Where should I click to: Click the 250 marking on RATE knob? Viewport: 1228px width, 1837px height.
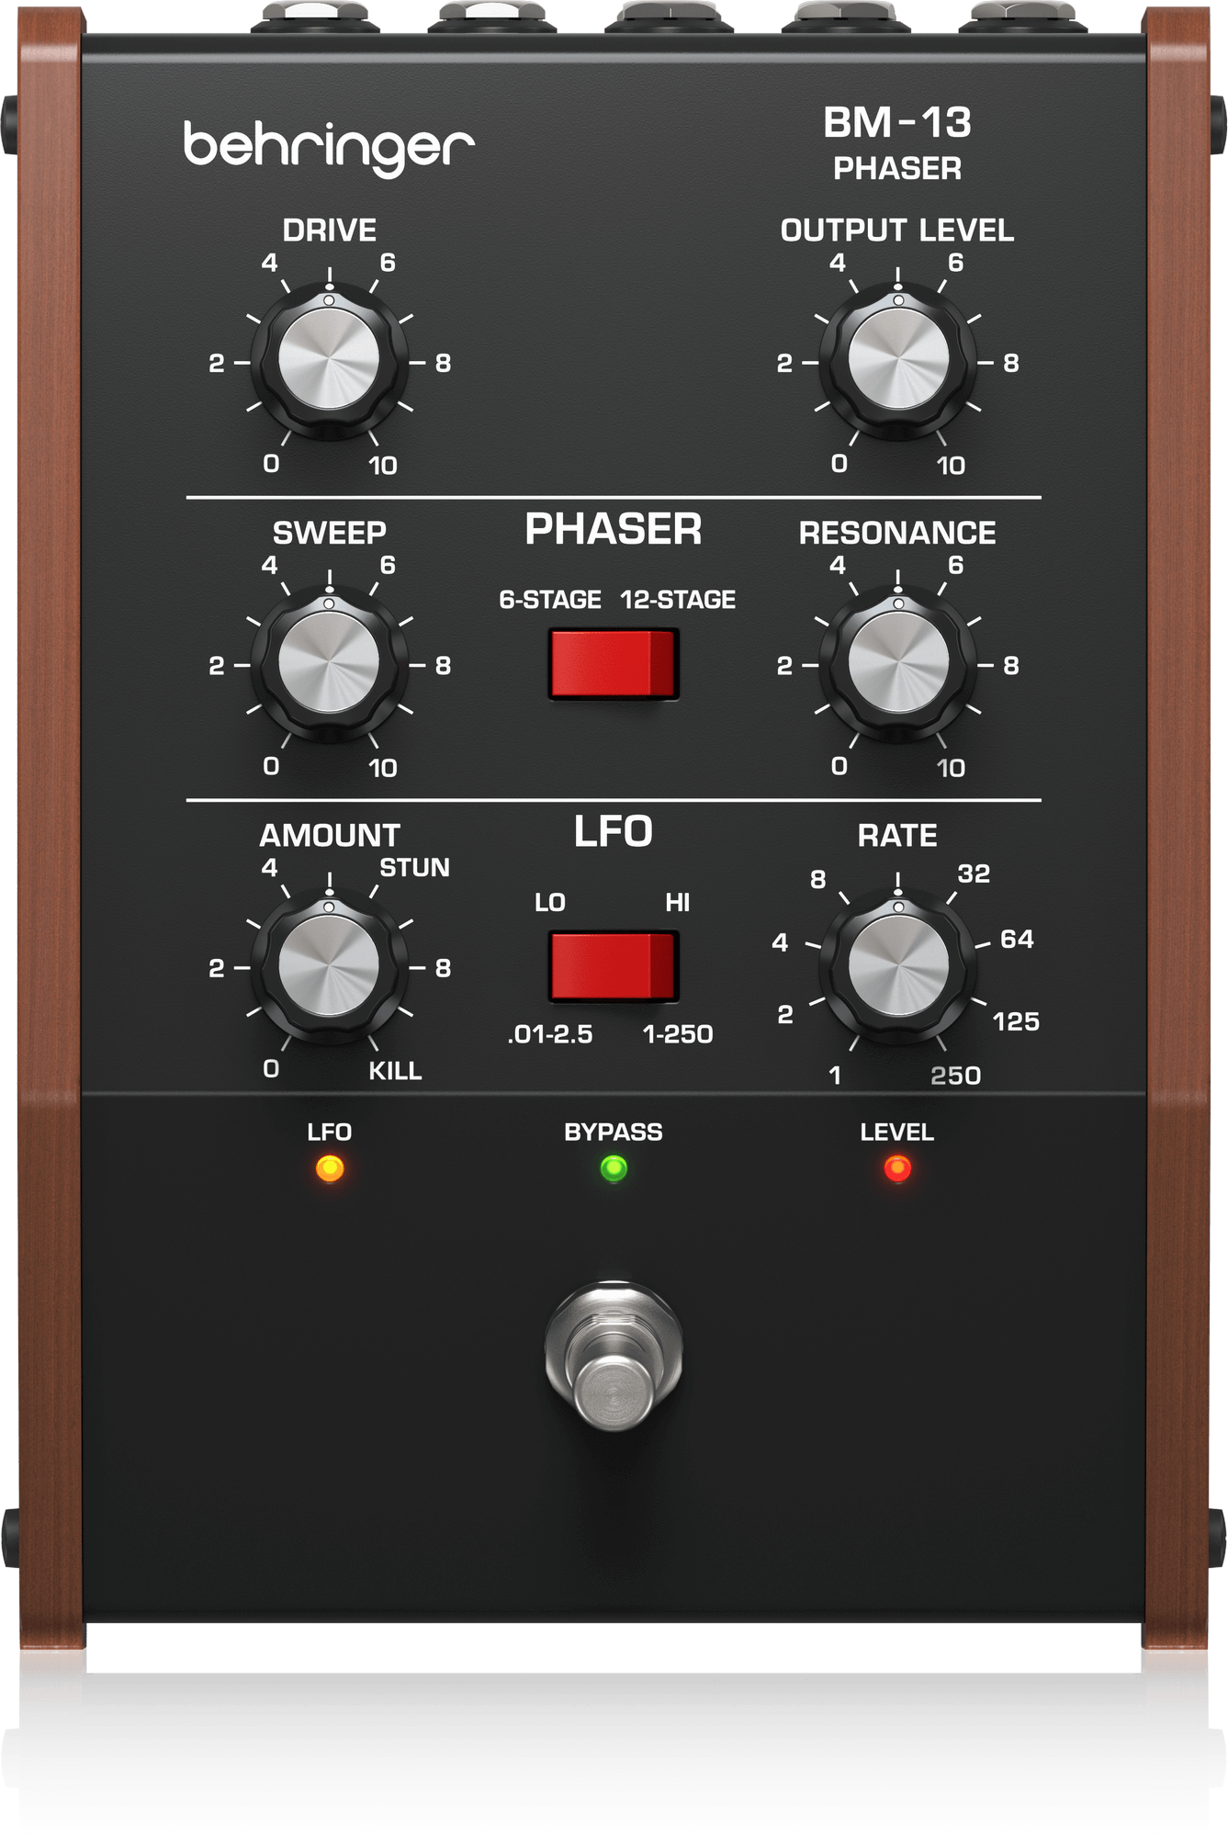[955, 1076]
